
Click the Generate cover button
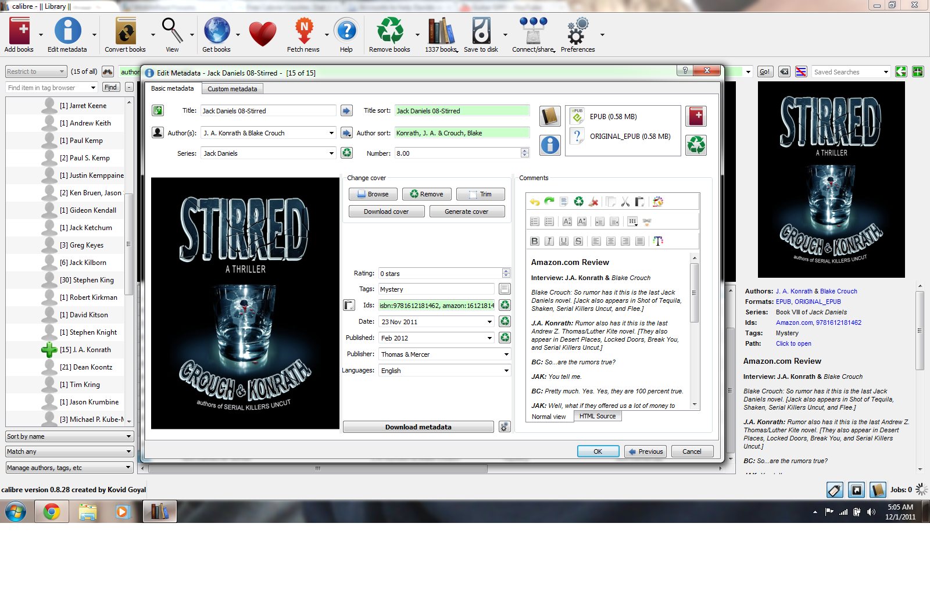pos(467,212)
